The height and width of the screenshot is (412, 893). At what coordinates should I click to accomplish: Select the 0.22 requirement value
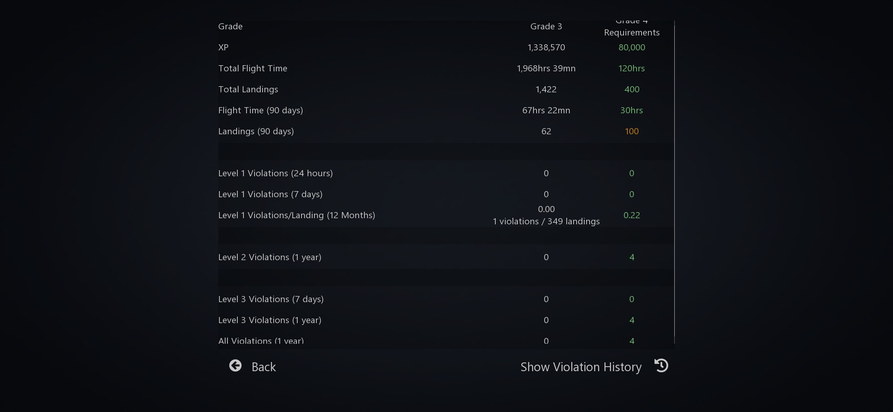click(x=632, y=216)
